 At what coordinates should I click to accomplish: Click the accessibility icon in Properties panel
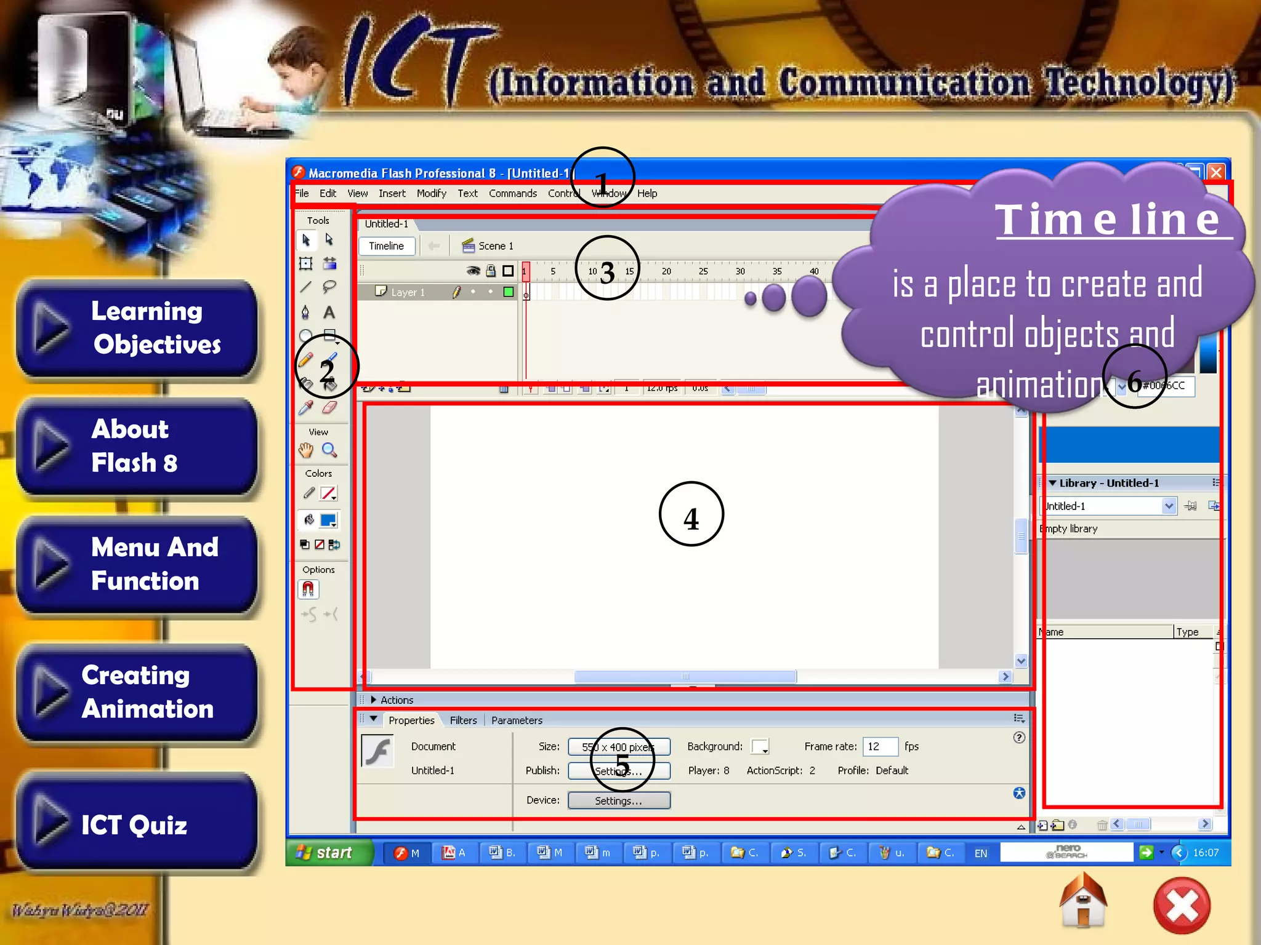coord(1019,793)
